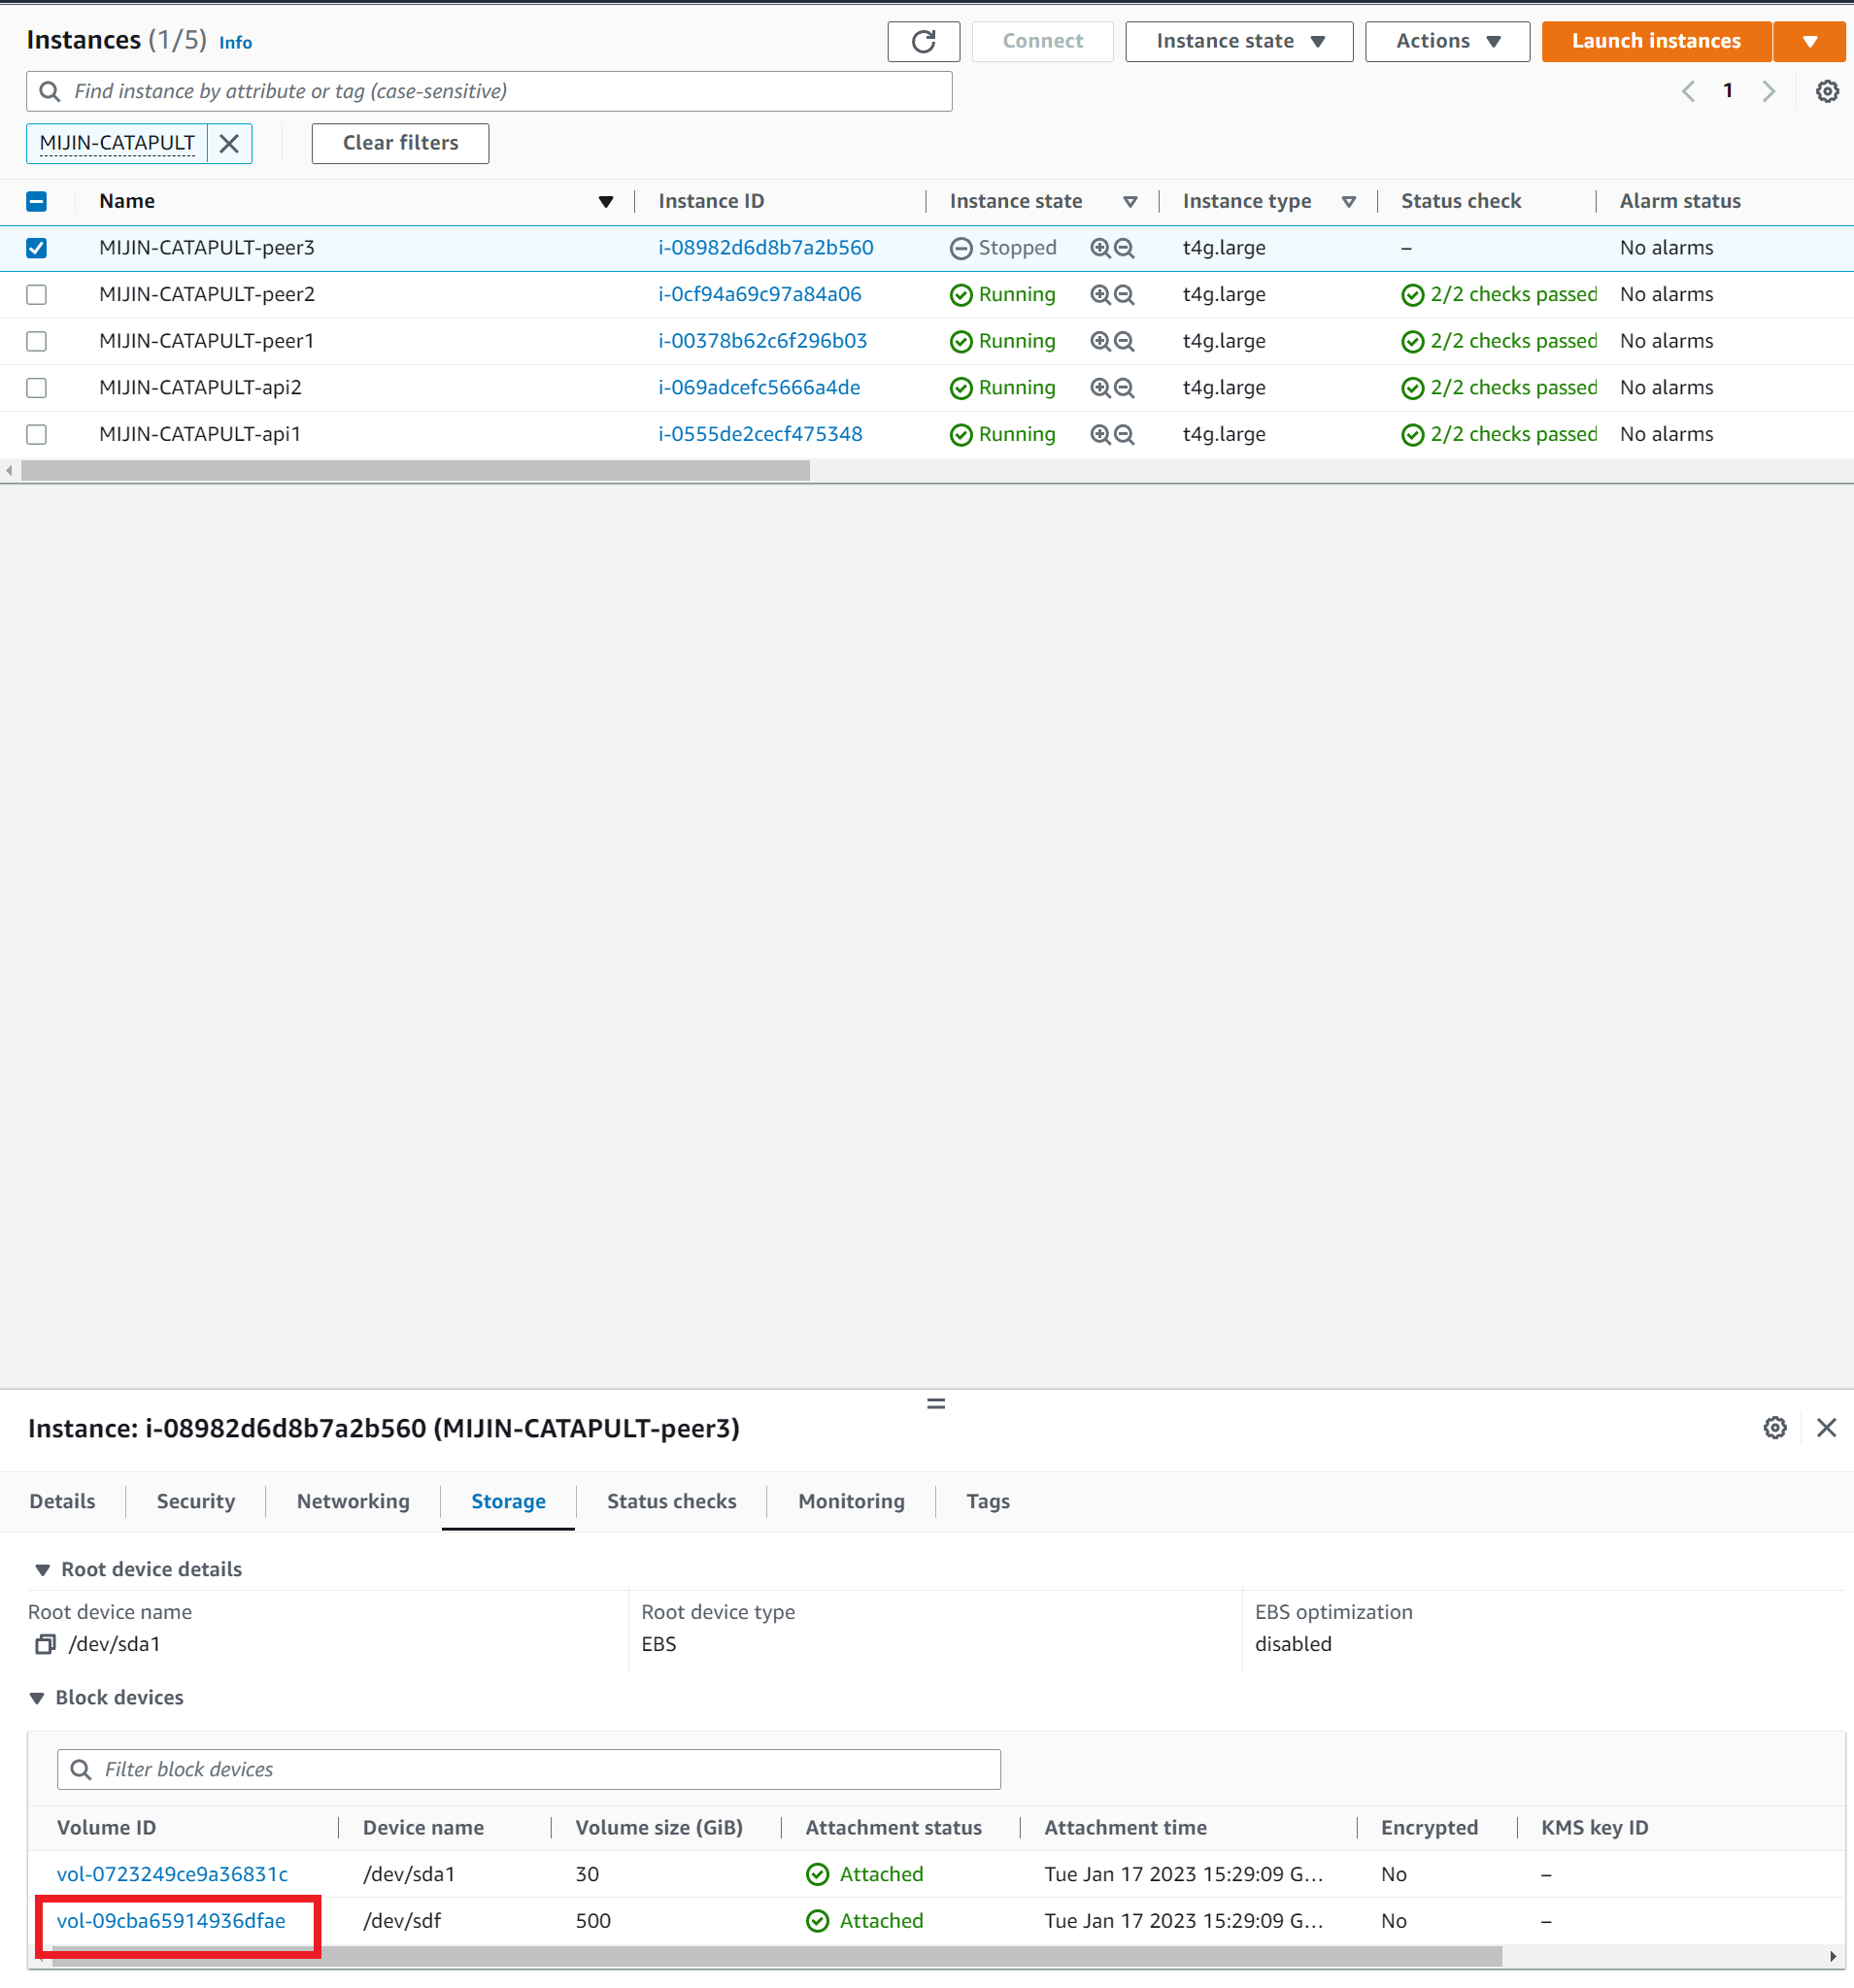Select MIJIN-CATAPULT-peer1 row checkbox
The height and width of the screenshot is (1988, 1854).
pyautogui.click(x=37, y=341)
